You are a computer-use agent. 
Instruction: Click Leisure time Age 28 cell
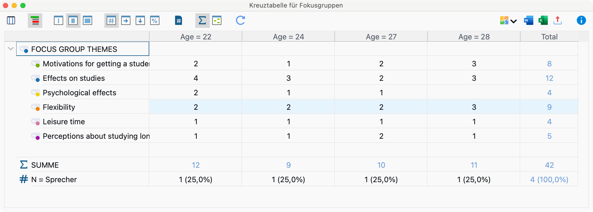pos(474,122)
